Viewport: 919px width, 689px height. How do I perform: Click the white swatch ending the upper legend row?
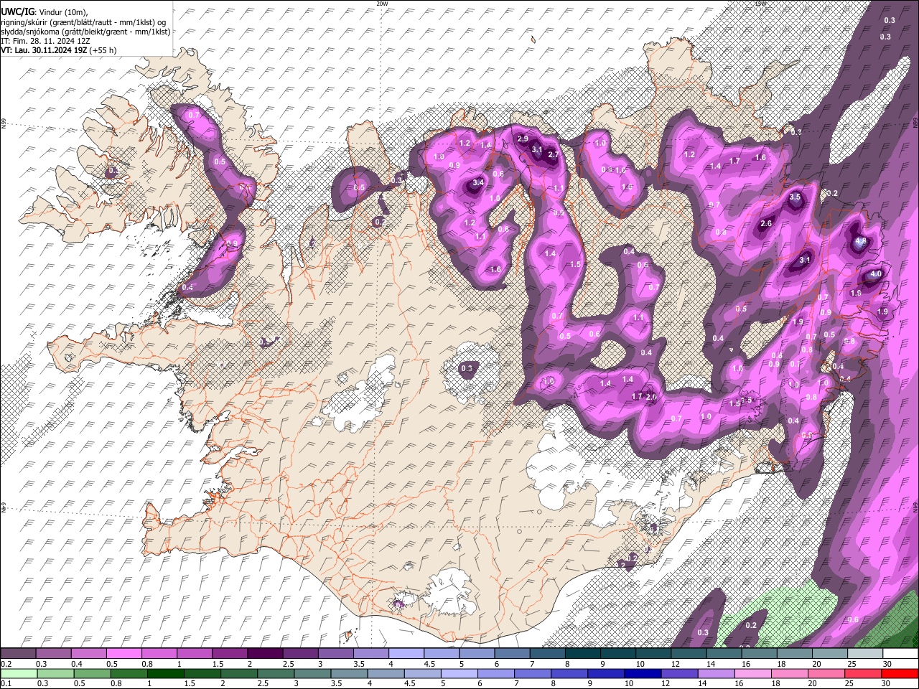[900, 653]
